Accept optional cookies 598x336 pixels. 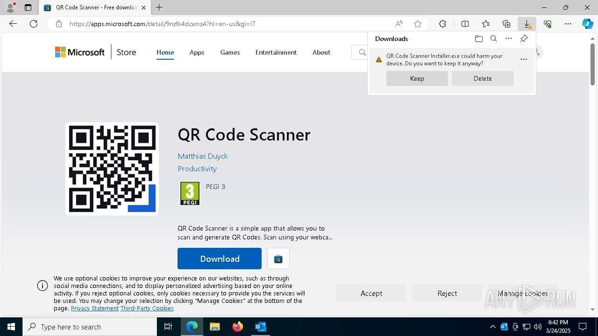(371, 293)
